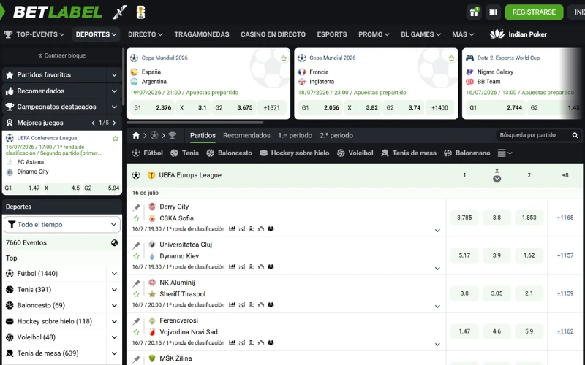Click Contraer bloque link

pyautogui.click(x=62, y=55)
